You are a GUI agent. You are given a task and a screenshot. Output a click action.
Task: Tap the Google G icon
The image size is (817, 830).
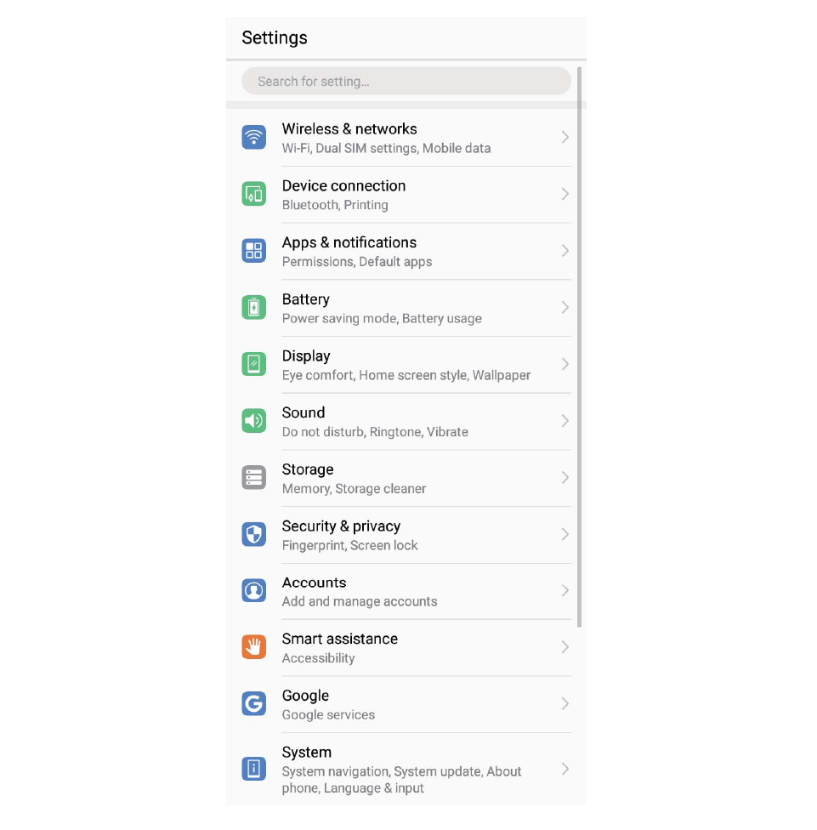click(253, 703)
